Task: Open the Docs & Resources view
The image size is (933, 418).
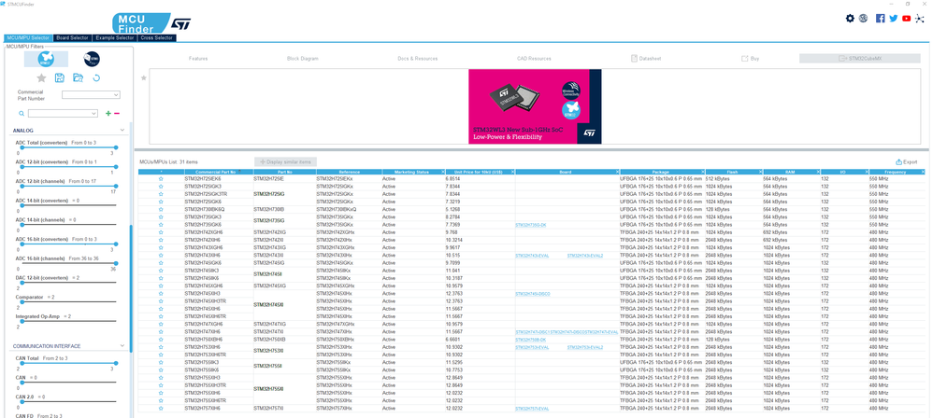Action: click(418, 59)
